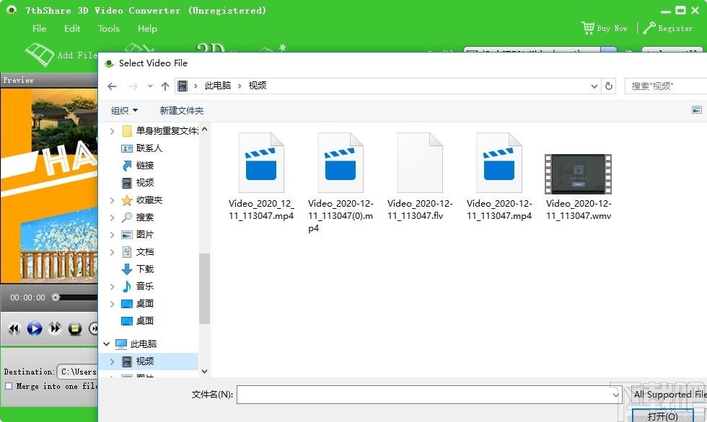Select 单身狗重复文件 folder in tree
The image size is (707, 422).
click(x=159, y=130)
